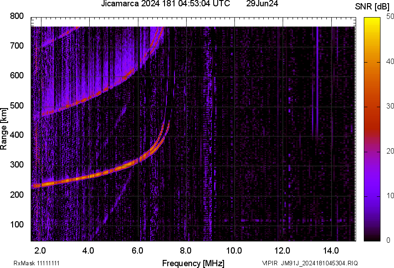Click the 2.0 frequency tick label
The height and width of the screenshot is (268, 394).
(41, 250)
